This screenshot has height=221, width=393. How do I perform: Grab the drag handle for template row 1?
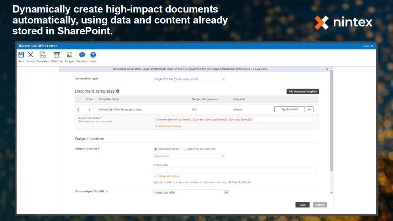point(78,110)
